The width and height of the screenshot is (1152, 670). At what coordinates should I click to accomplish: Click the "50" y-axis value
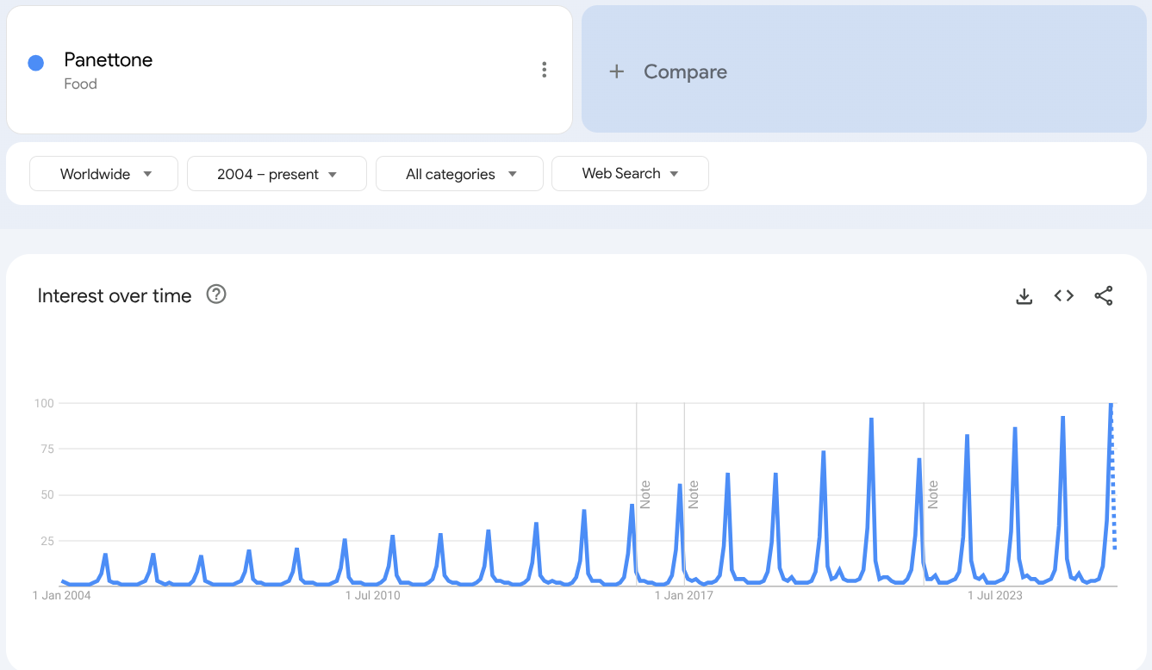47,495
